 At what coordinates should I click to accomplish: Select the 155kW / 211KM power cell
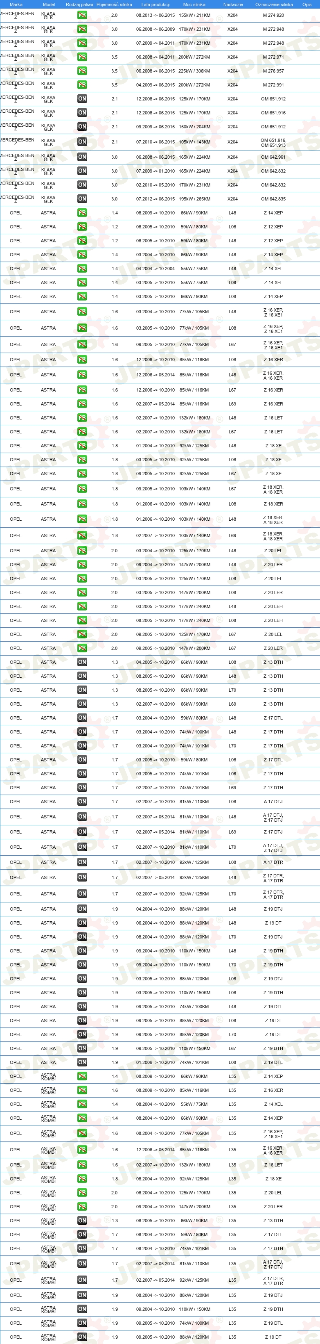[195, 15]
